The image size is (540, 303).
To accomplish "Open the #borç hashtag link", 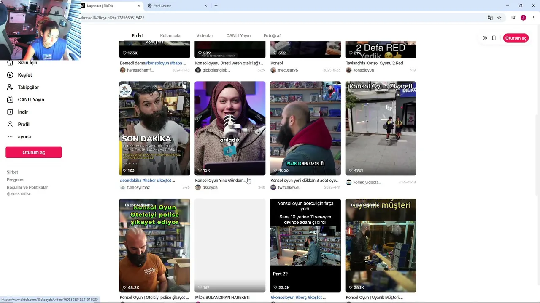I will point(301,298).
